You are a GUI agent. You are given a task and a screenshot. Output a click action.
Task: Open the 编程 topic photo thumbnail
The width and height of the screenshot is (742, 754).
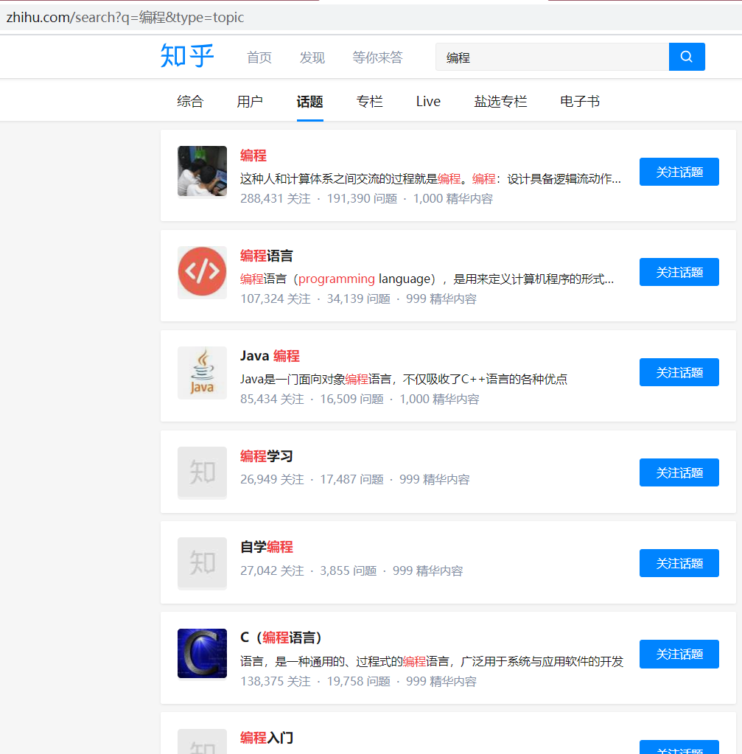(202, 171)
